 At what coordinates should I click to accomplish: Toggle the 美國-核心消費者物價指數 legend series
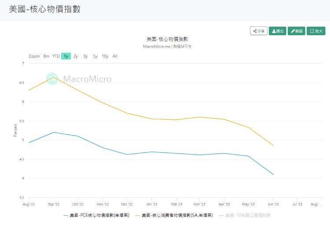click(174, 215)
